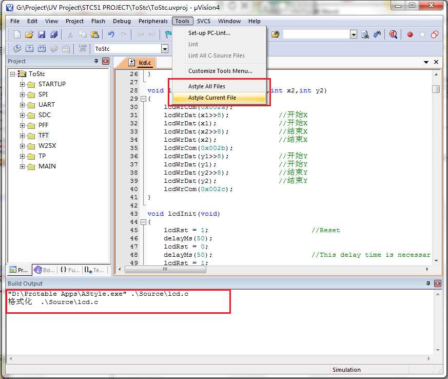Screen dimensions: 448x379
Task: Open the find text combo box dropdown
Action: [354, 34]
